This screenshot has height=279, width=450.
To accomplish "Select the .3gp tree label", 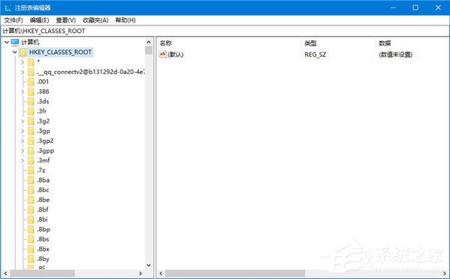I will click(43, 131).
